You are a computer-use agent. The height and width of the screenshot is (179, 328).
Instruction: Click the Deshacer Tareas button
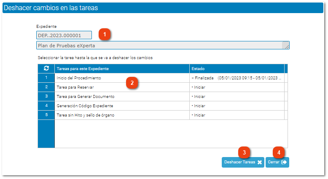click(x=243, y=162)
